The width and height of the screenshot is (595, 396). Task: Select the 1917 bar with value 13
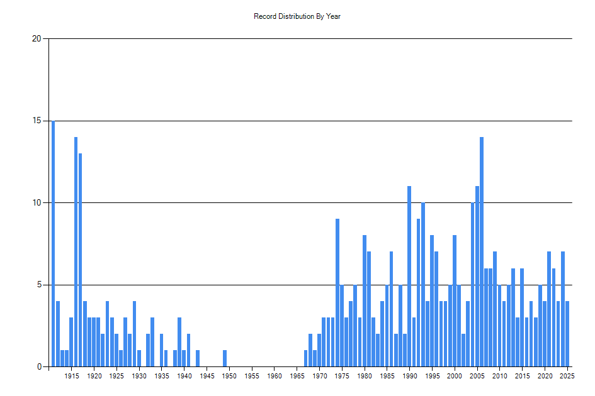click(x=81, y=260)
